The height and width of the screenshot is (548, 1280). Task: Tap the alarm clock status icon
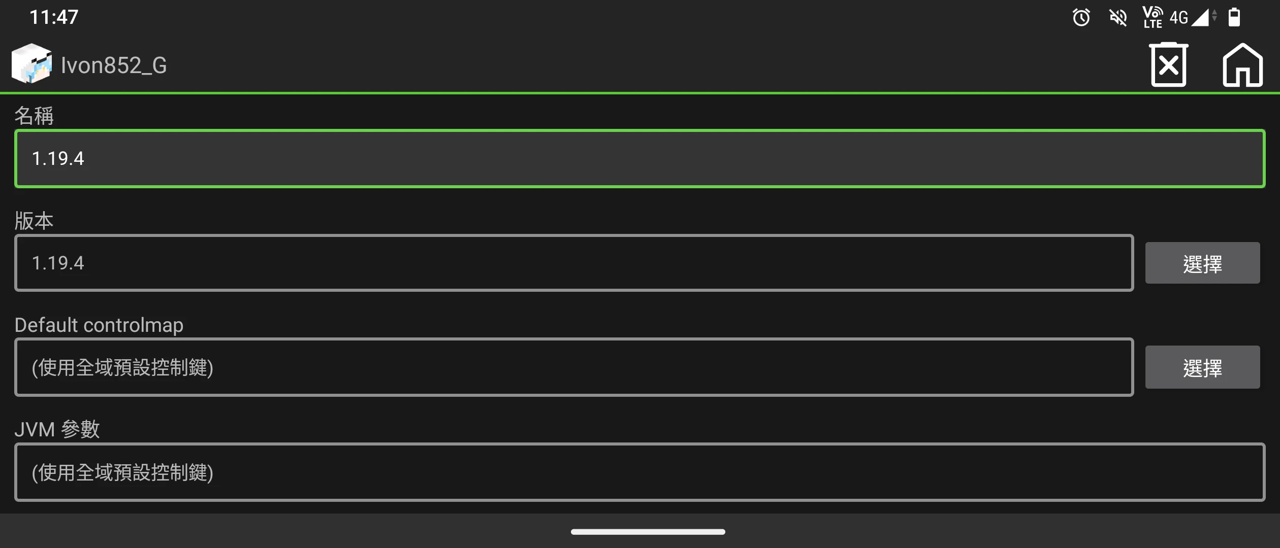(1081, 17)
